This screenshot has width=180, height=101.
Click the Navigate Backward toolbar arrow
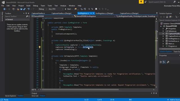[4, 9]
